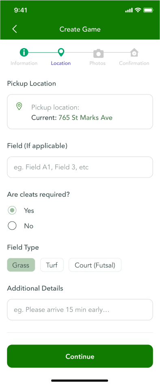The height and width of the screenshot is (386, 160).
Task: Tap the cellular signal icon
Action: tap(129, 10)
